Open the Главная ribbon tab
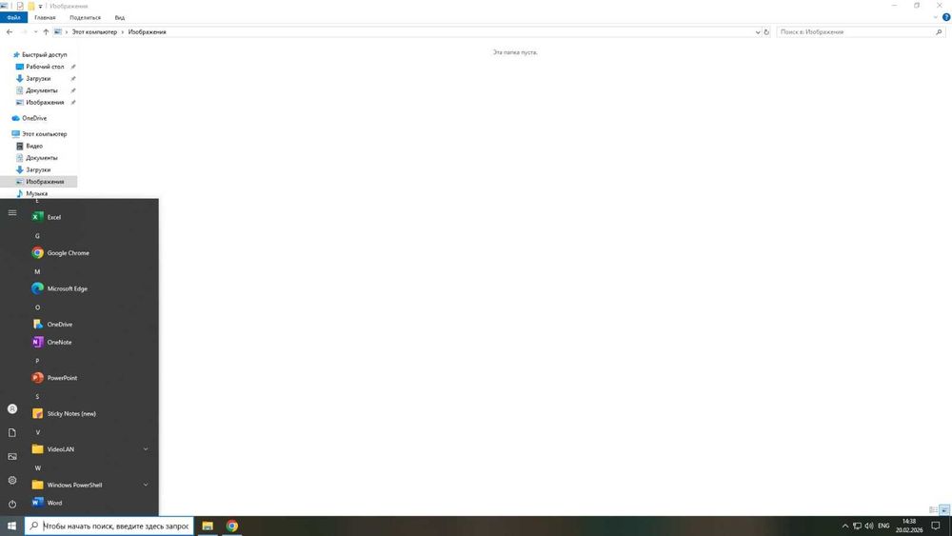The height and width of the screenshot is (536, 952). pos(45,17)
